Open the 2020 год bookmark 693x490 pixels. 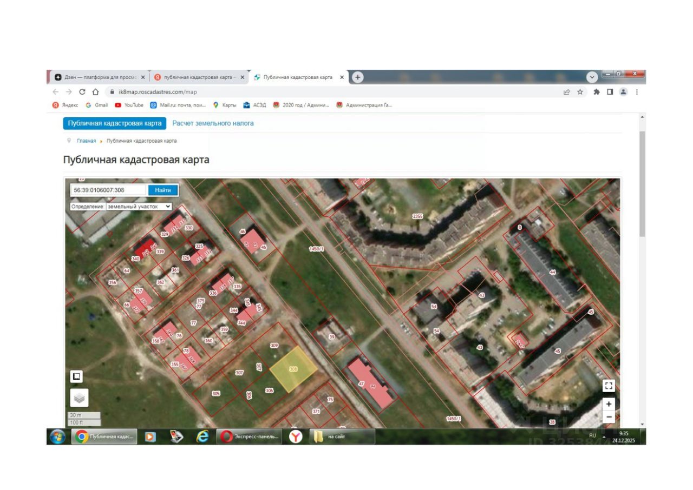301,105
